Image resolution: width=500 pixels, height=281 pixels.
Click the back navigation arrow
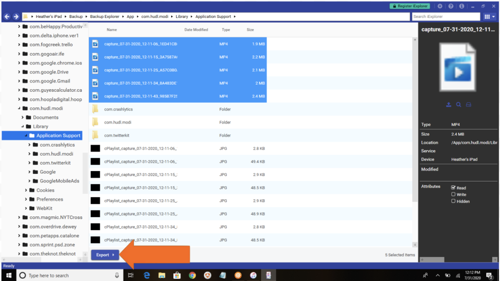coord(7,16)
